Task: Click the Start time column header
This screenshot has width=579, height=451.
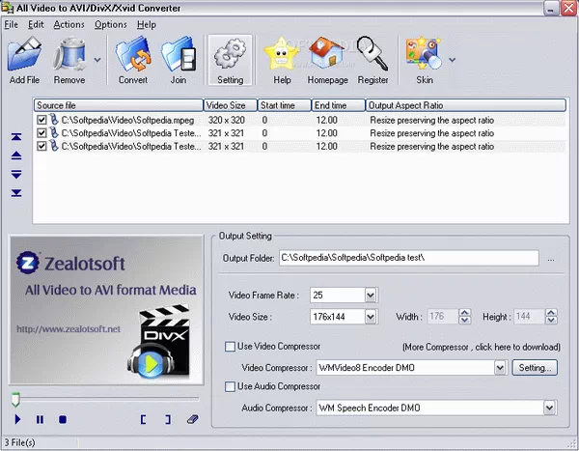Action: point(284,105)
